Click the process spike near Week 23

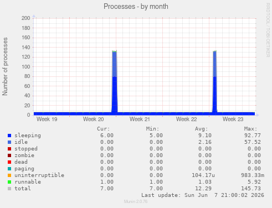click(214, 82)
